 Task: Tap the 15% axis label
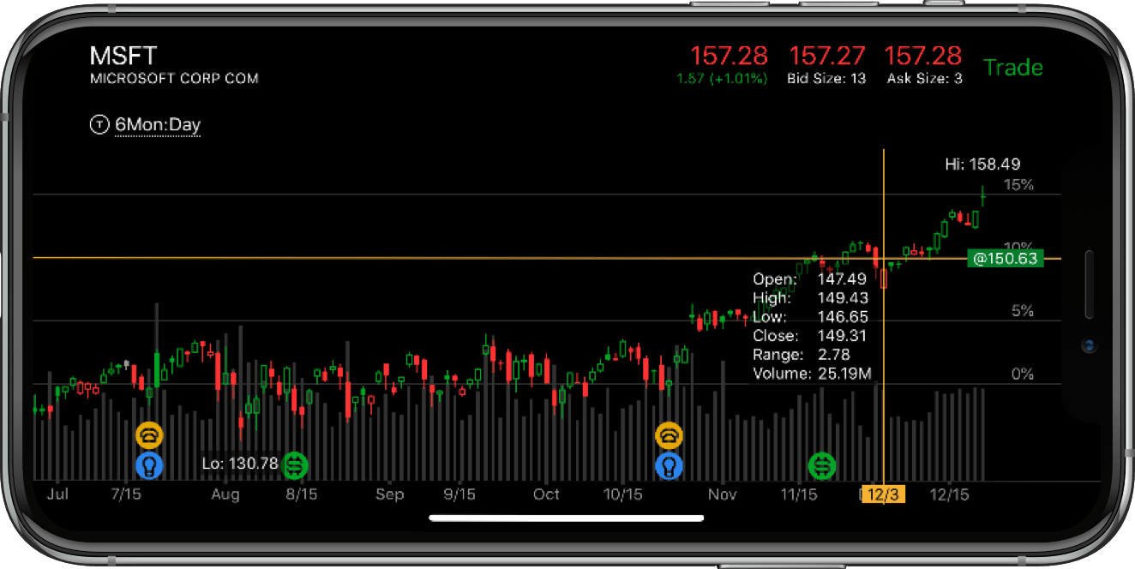point(1019,185)
